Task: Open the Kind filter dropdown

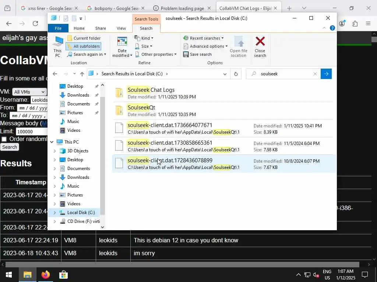Action: pos(144,38)
